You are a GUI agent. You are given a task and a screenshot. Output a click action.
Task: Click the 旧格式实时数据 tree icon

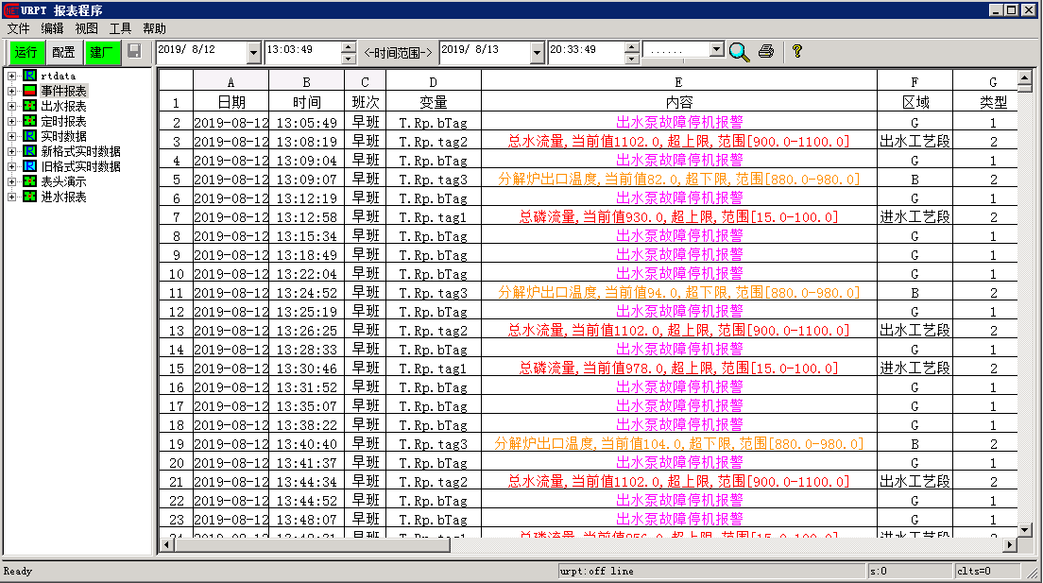(30, 166)
